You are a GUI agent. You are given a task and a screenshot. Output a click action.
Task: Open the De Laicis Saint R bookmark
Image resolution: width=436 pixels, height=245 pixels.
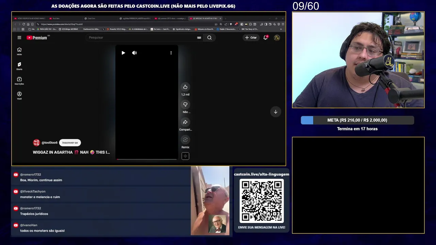click(160, 29)
